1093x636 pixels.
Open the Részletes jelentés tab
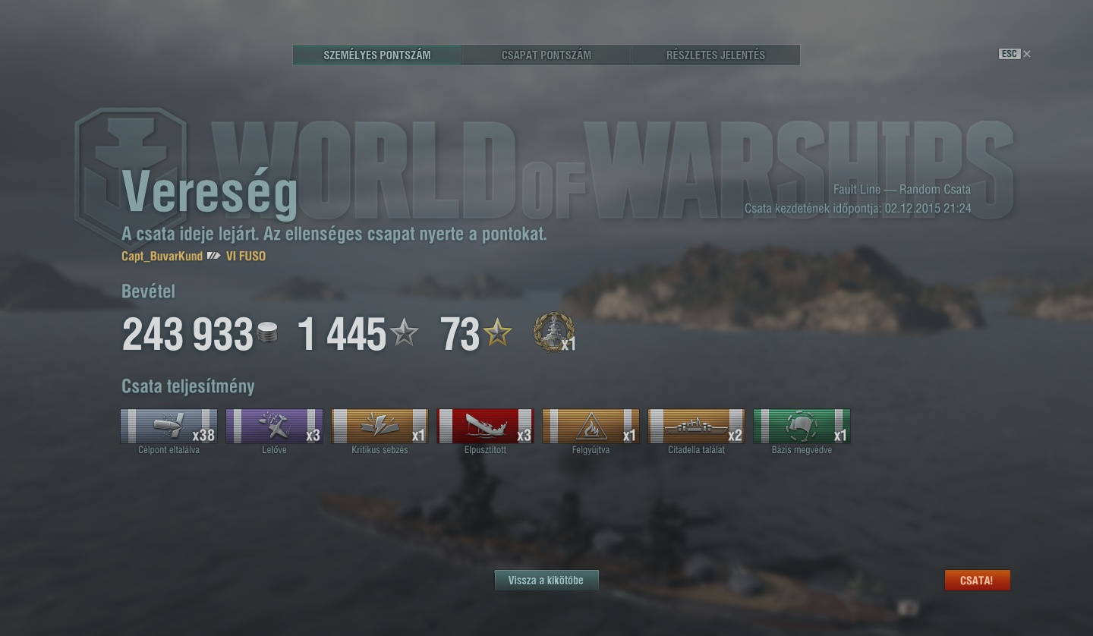click(716, 55)
